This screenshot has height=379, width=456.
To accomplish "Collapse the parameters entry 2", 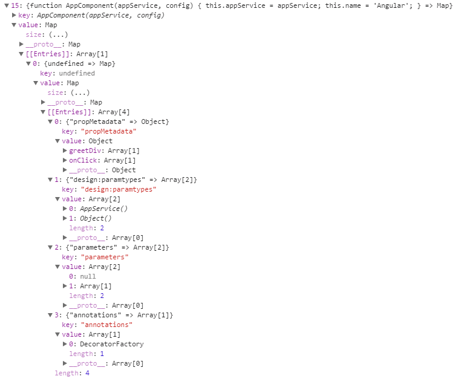I will [x=50, y=247].
